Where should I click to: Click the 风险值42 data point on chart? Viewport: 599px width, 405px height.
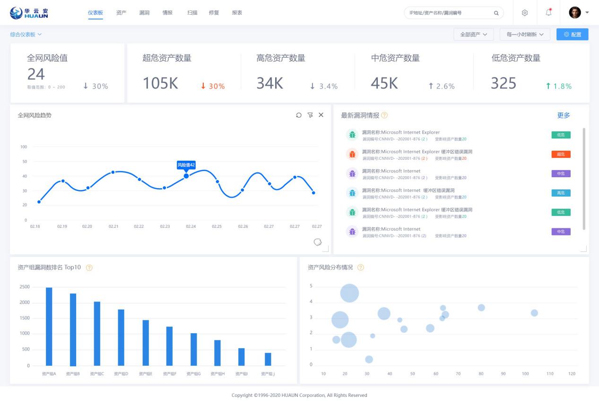pyautogui.click(x=186, y=176)
